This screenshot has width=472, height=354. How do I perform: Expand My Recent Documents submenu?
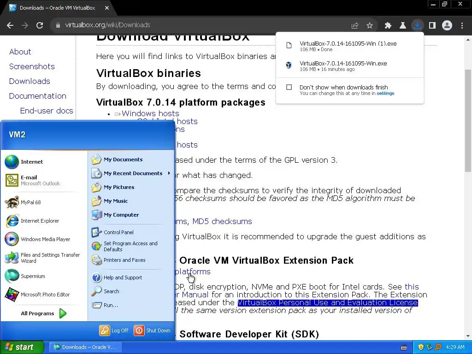[x=131, y=173]
